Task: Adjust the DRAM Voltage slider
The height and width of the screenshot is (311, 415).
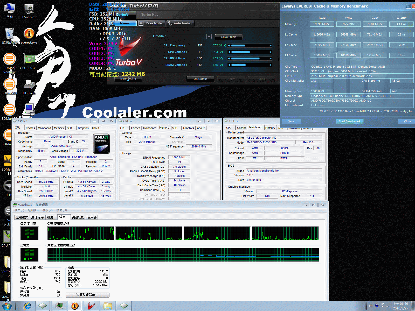Action: click(250, 65)
